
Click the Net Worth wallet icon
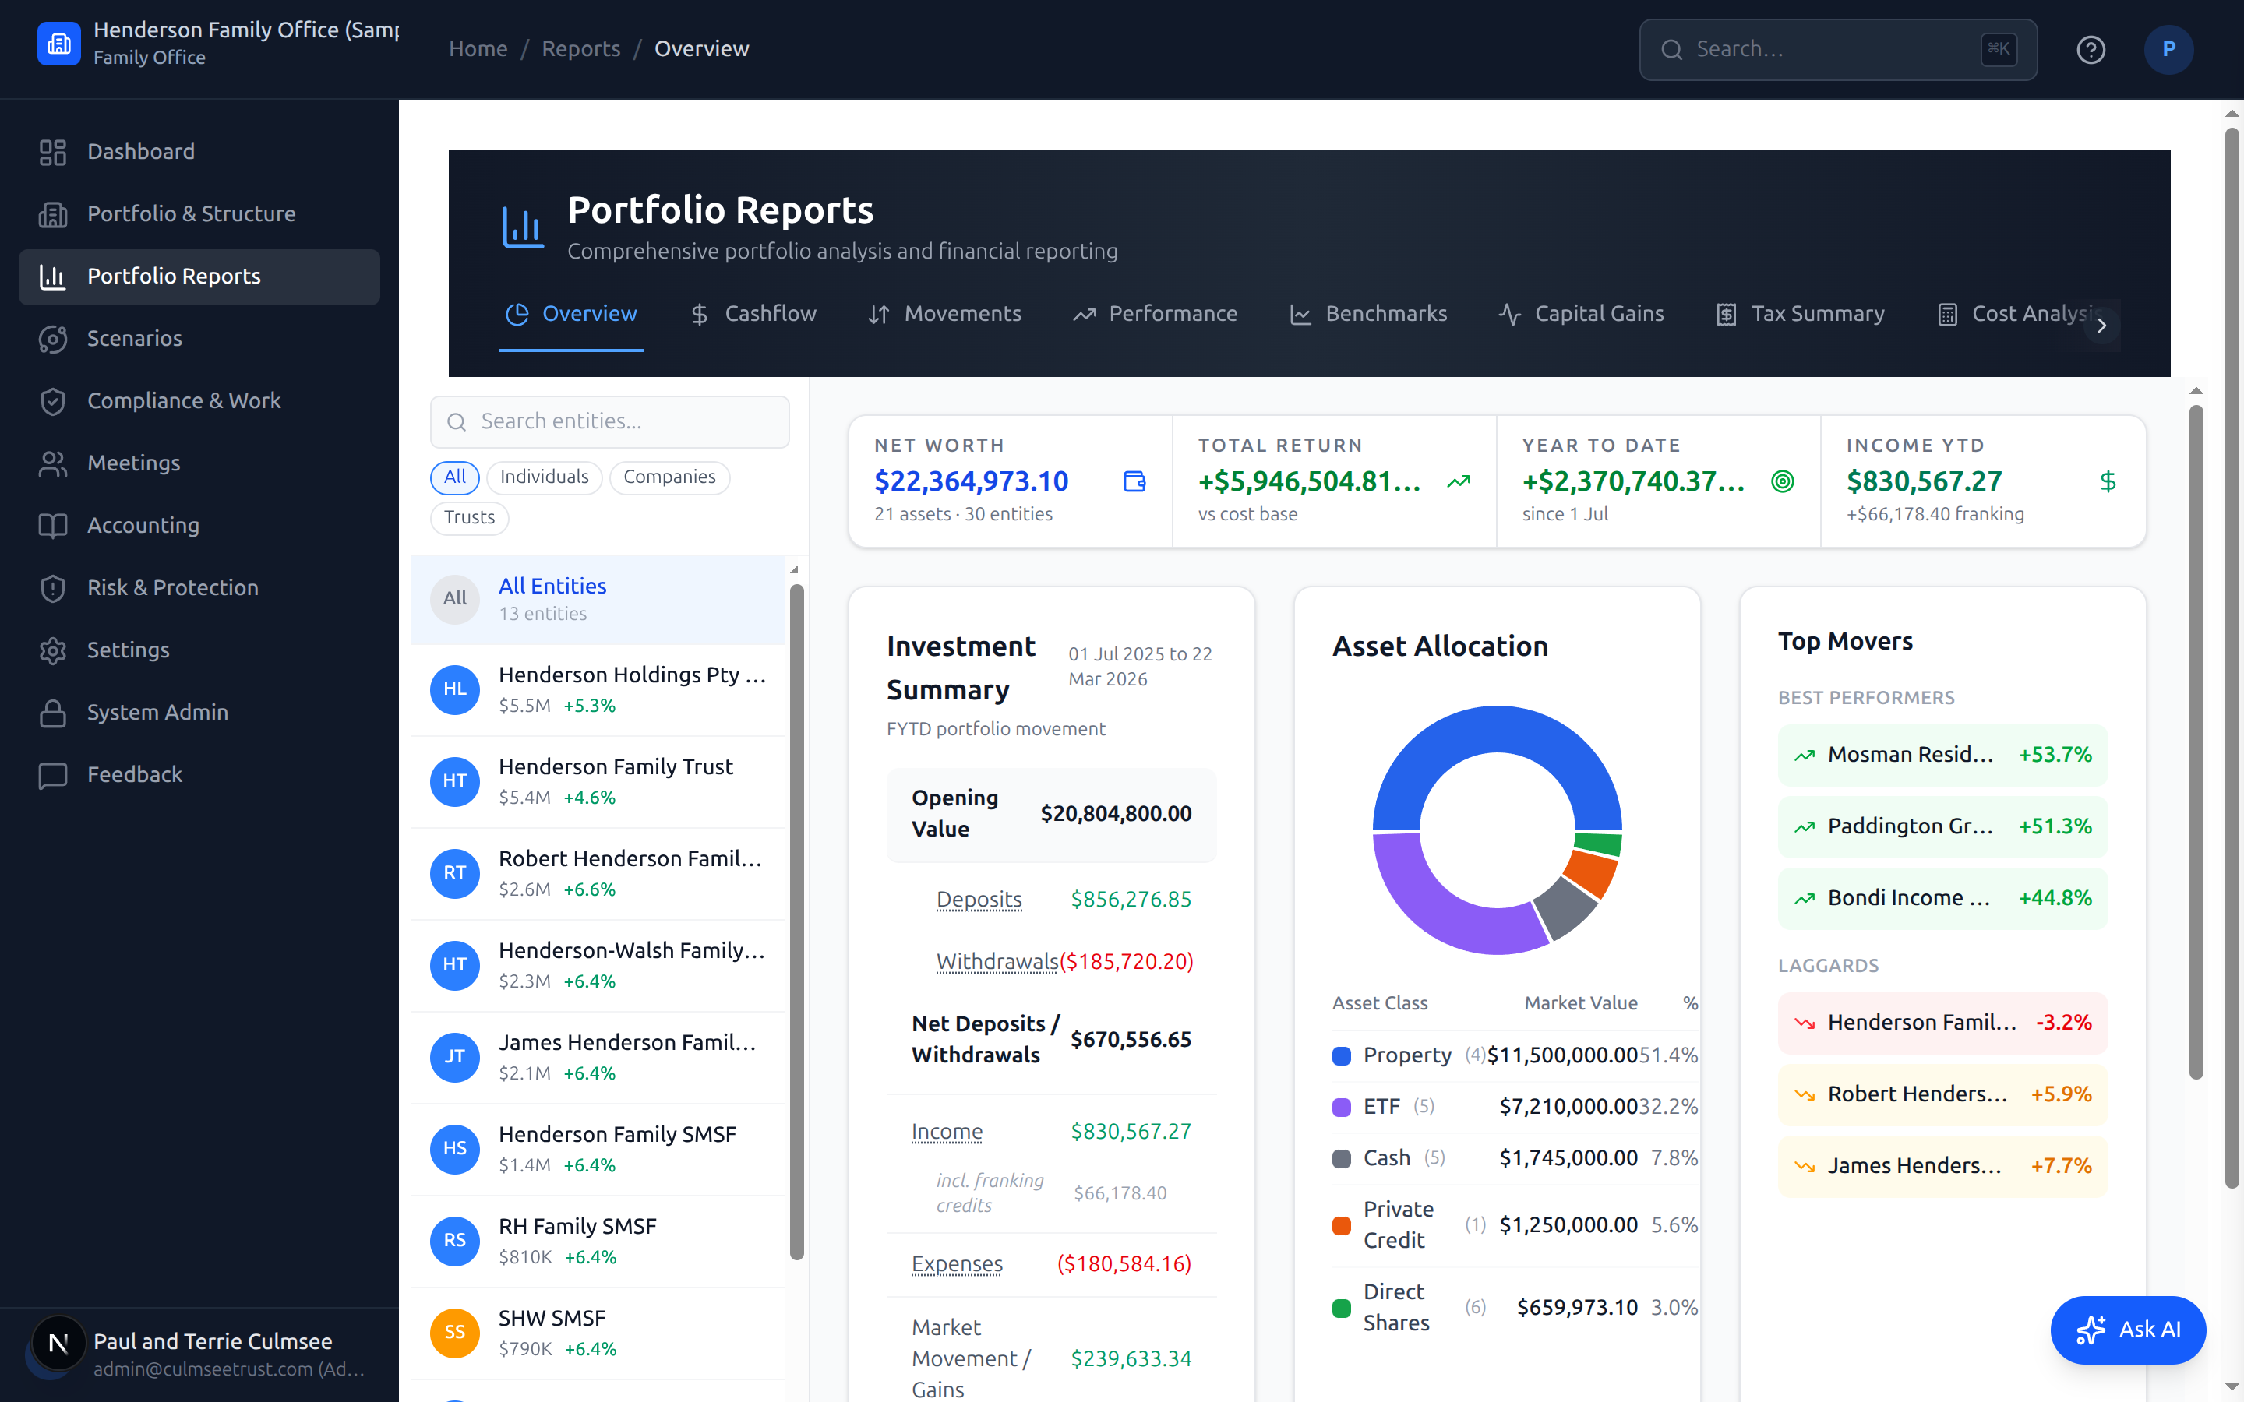(x=1134, y=481)
